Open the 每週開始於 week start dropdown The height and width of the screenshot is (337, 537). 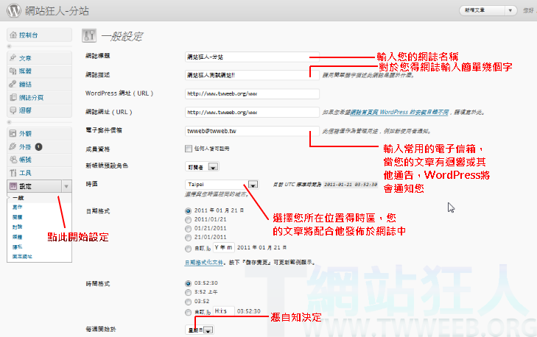coord(200,330)
